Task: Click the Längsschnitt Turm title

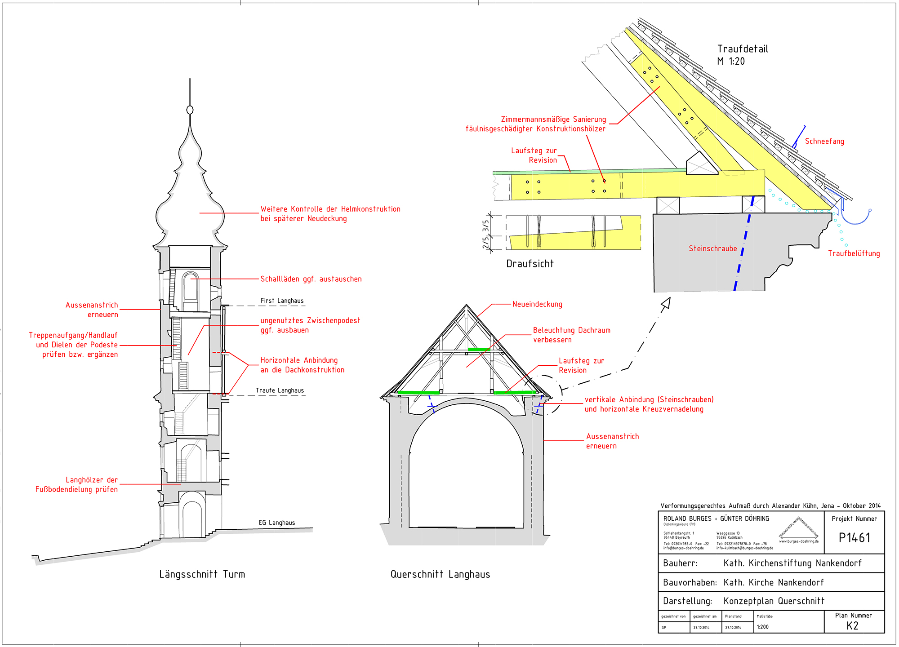Action: point(202,574)
